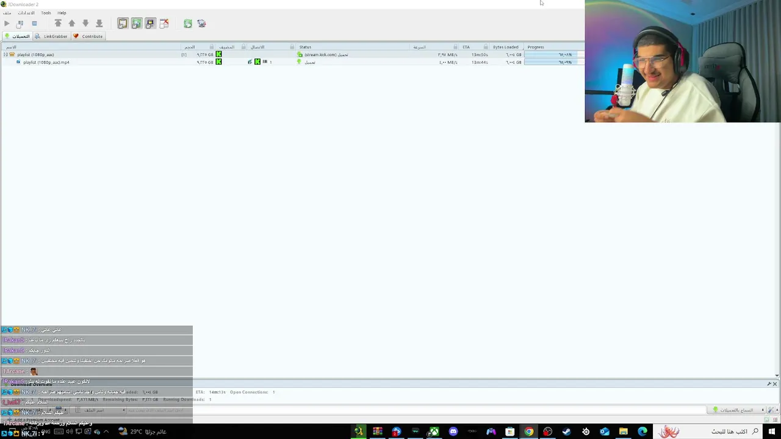Click the lock icon on ETA column
Screen dimensions: 781x439
pos(486,47)
